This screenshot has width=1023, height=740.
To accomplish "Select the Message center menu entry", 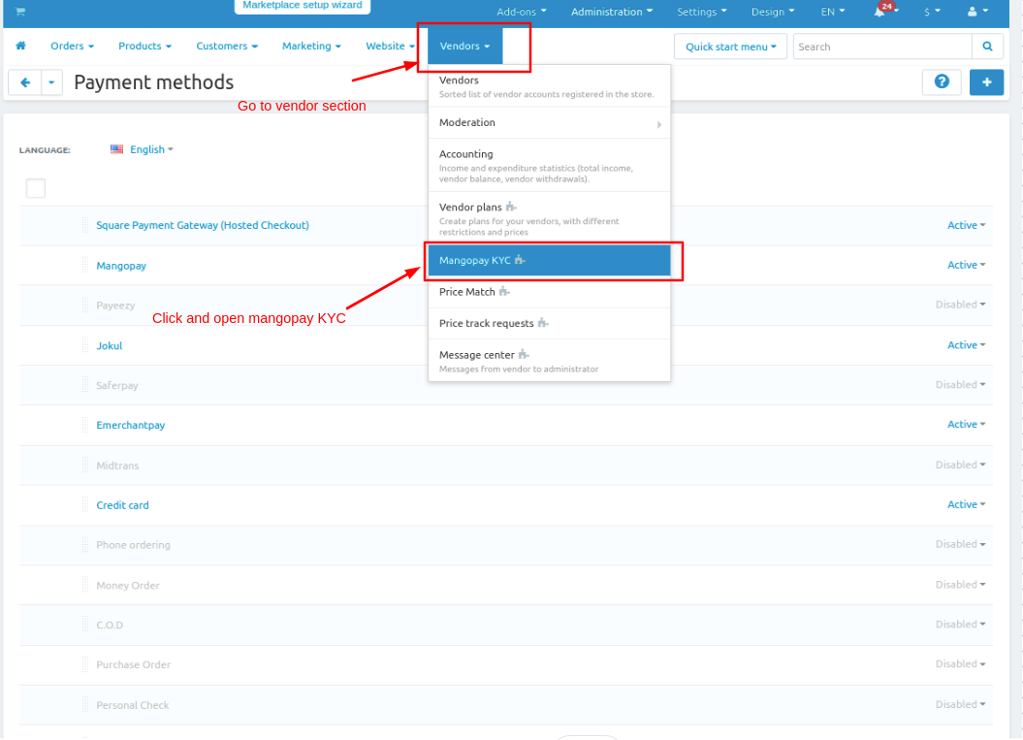I will pos(549,360).
